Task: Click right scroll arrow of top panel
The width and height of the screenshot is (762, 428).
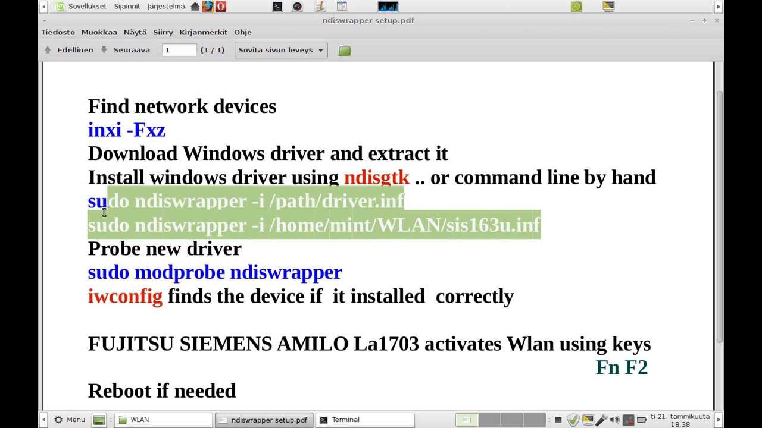Action: click(x=719, y=7)
